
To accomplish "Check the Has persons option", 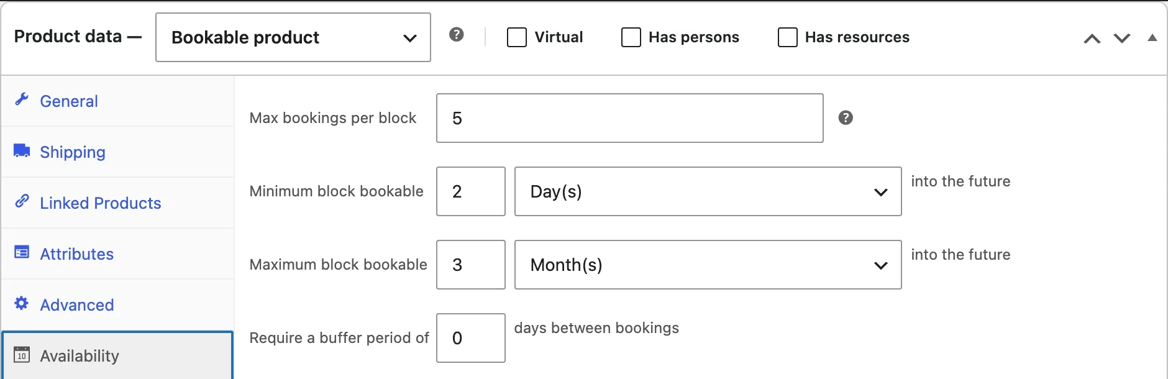I will (x=631, y=37).
